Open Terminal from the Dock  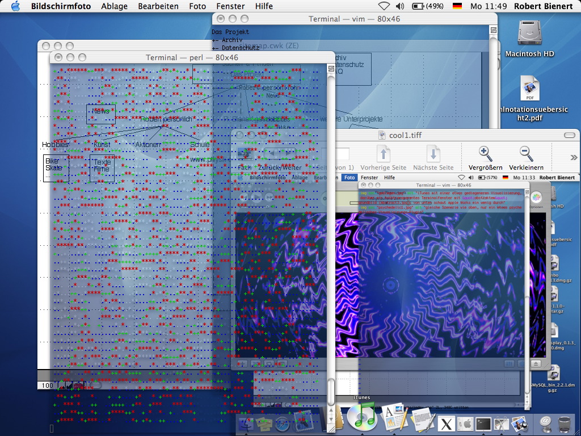point(483,424)
